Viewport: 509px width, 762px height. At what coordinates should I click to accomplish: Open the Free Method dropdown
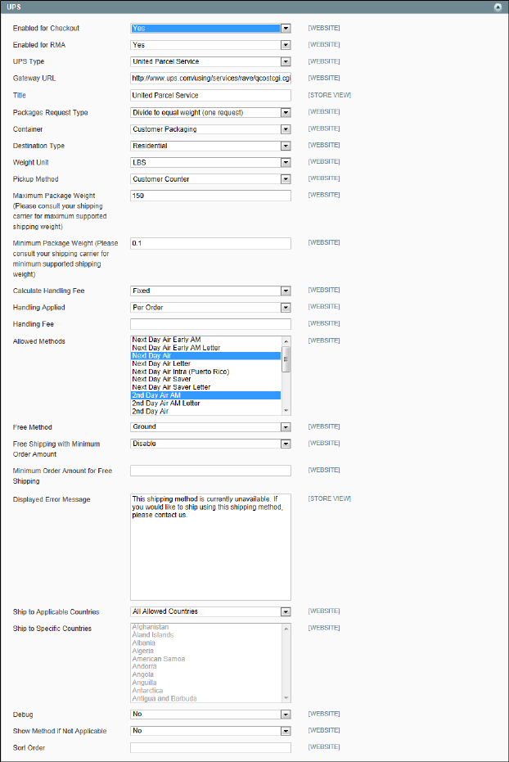pos(211,427)
